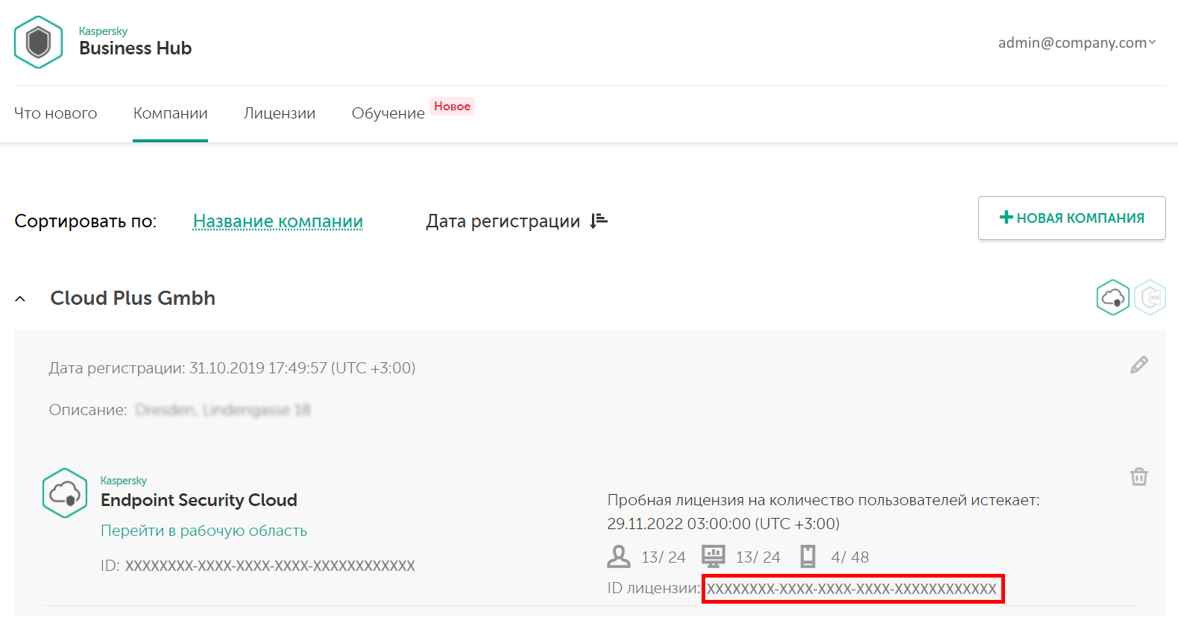Delete the workspace using the trash icon
The width and height of the screenshot is (1178, 629).
(1139, 476)
